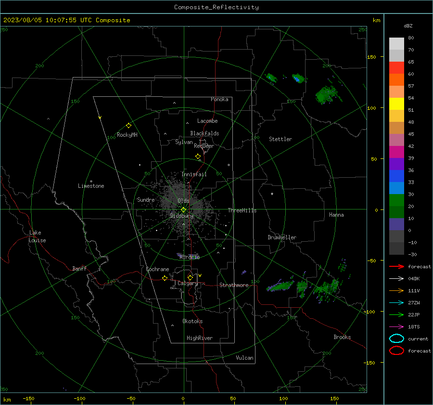Click the Hanna town label
Image resolution: width=433 pixels, height=405 pixels.
336,215
